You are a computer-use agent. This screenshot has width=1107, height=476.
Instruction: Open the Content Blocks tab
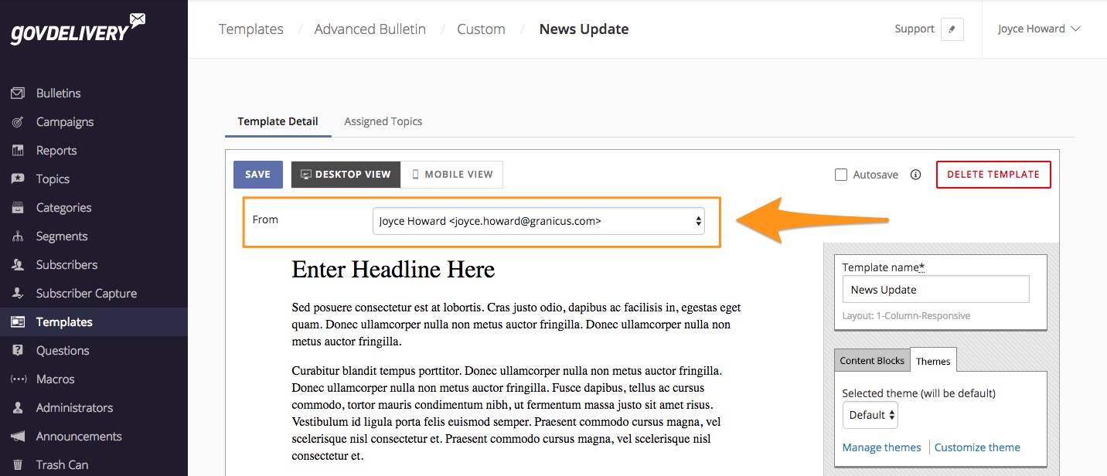872,360
